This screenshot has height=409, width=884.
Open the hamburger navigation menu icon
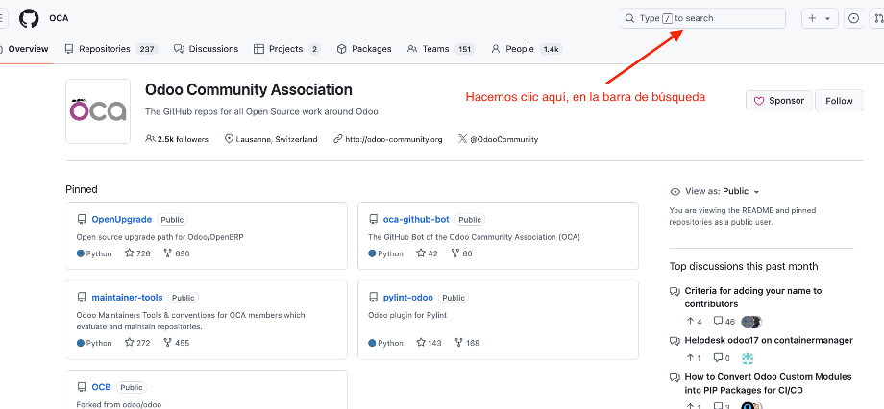click(2, 18)
